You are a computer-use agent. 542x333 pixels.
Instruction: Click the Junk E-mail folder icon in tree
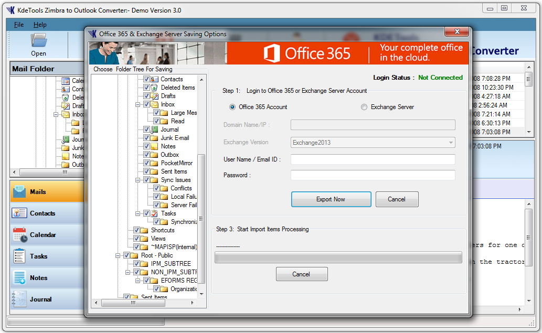[154, 138]
